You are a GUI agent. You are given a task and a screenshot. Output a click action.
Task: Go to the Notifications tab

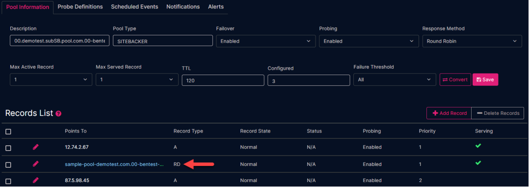click(183, 7)
